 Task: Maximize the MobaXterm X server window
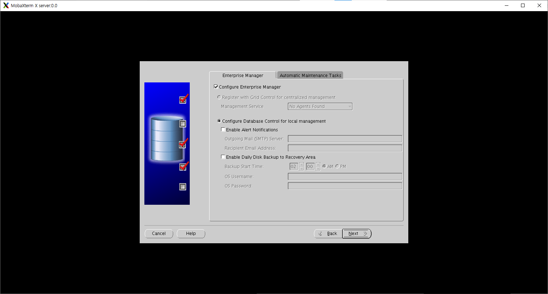coord(523,5)
